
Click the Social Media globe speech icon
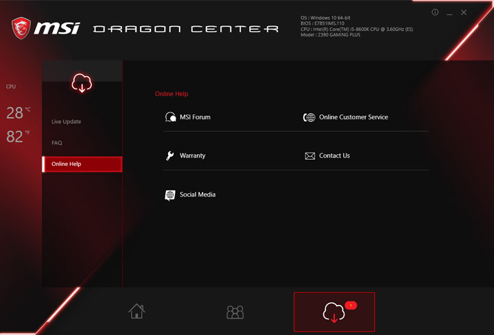click(x=170, y=195)
